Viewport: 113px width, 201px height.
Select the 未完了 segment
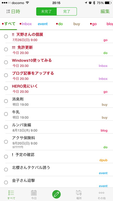46,12
